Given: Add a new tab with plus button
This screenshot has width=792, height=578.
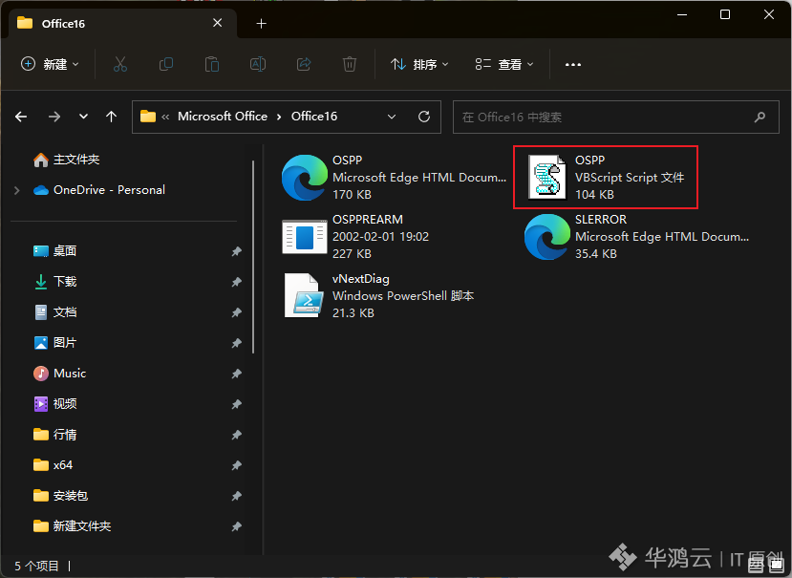Looking at the screenshot, I should click(x=261, y=23).
